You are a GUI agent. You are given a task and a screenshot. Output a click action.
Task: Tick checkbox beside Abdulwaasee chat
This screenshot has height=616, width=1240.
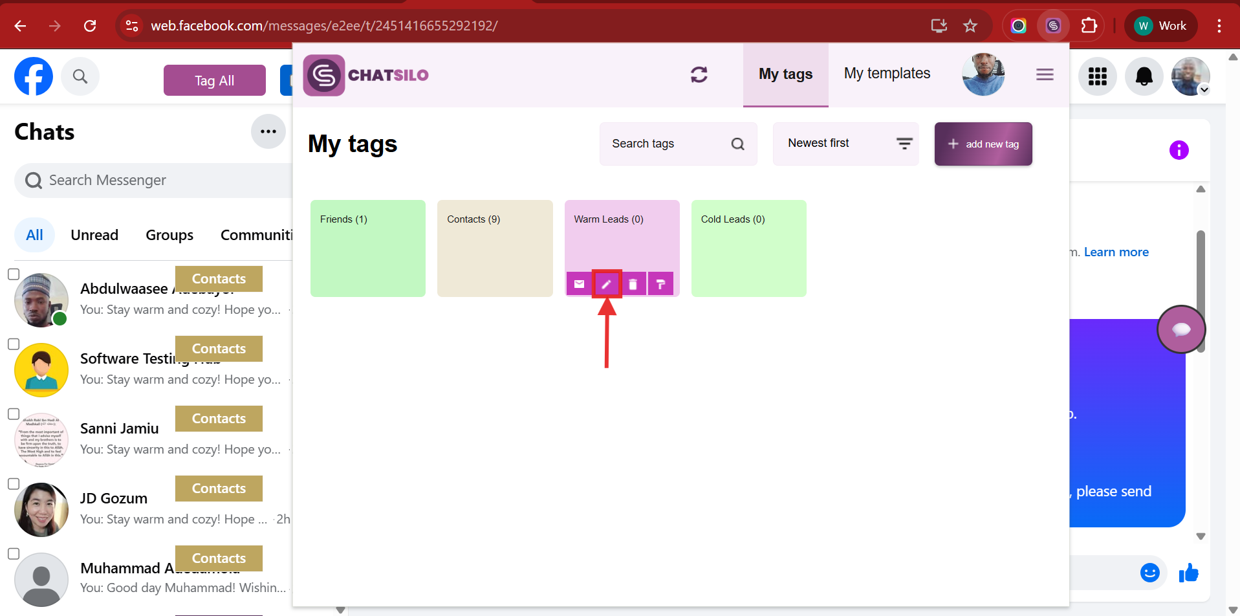[x=14, y=274]
